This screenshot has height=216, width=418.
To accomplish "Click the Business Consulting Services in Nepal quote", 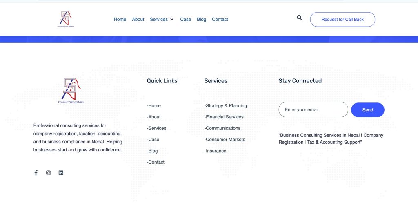I will point(331,139).
